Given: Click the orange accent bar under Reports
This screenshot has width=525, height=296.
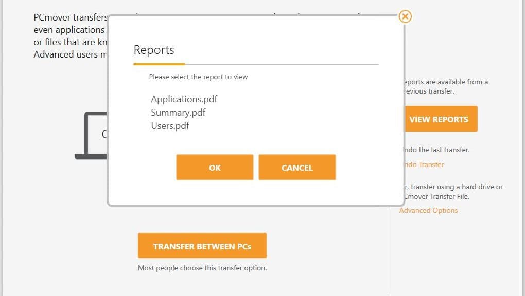Looking at the screenshot, I should click(x=159, y=64).
